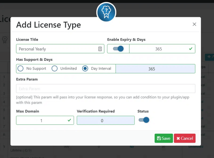Click the dimmed license badge icon in background page
The image size is (214, 158).
[x=5, y=40]
